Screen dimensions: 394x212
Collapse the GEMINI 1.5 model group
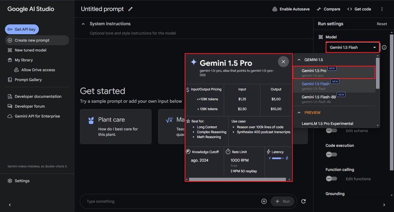point(298,60)
